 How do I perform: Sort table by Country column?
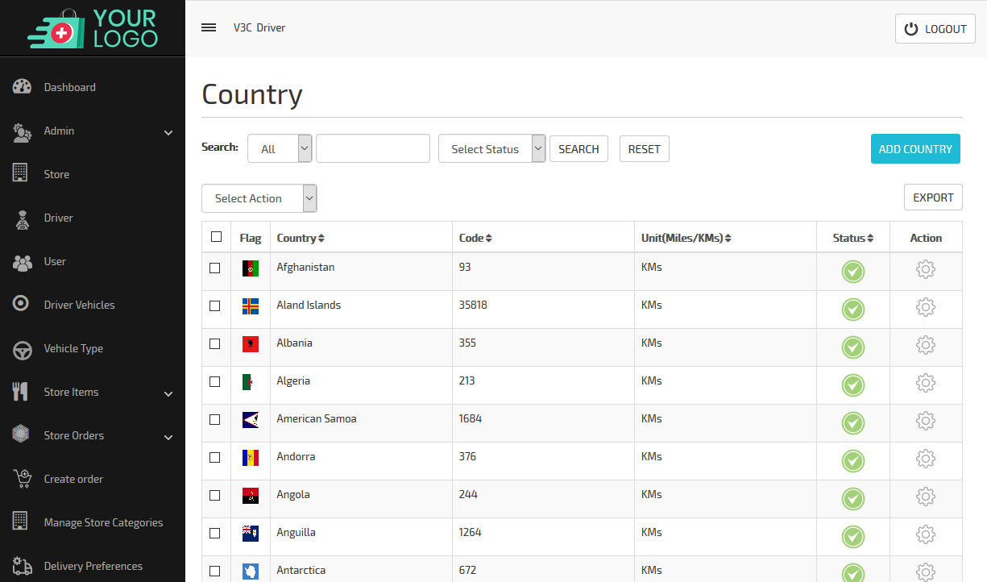click(x=301, y=238)
